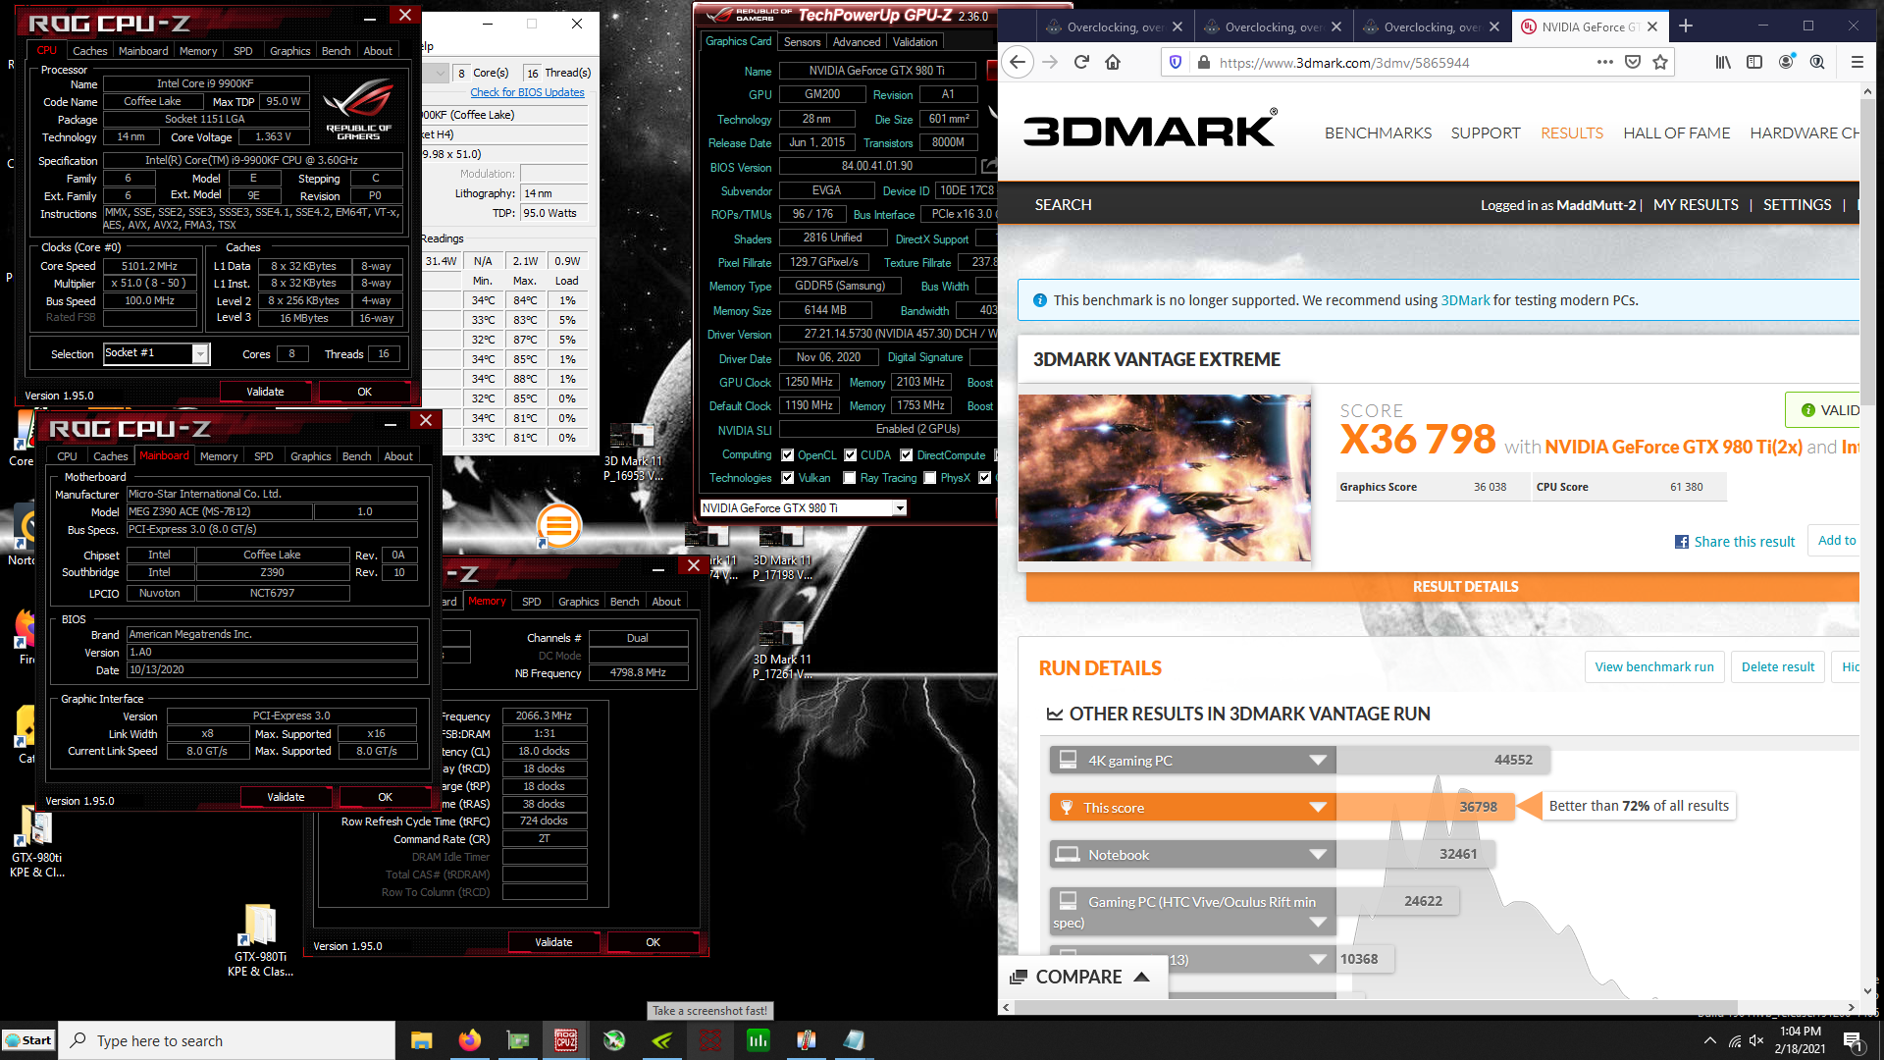Open Firefox account icon
Image resolution: width=1884 pixels, height=1060 pixels.
tap(1786, 62)
